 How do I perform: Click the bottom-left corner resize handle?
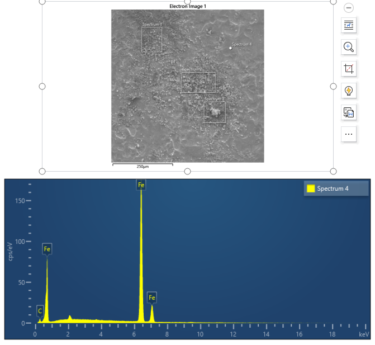(42, 171)
